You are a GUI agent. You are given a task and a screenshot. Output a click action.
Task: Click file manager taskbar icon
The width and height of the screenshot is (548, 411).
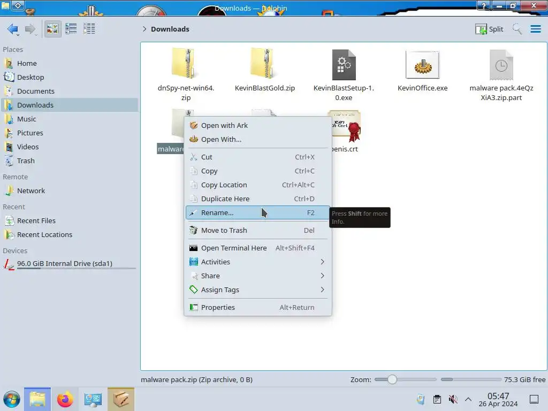tap(37, 399)
